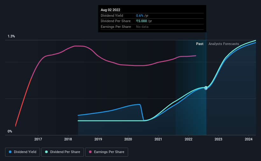Click the 2024 x-axis label

click(249, 139)
